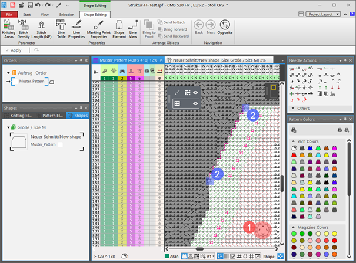Click the Stitch Density icon
Screen dimensions: 356x263
coord(24,28)
